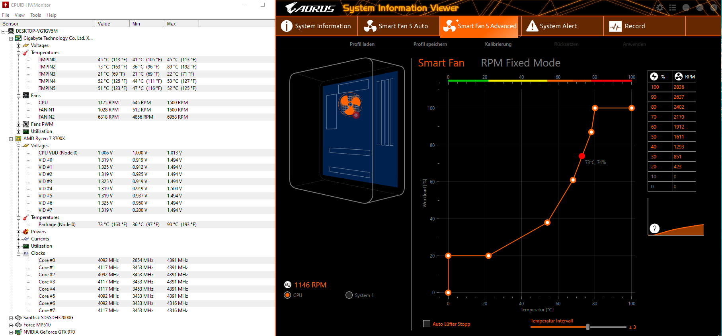Image resolution: width=722 pixels, height=336 pixels.
Task: Expand the Powers node
Action: point(18,232)
